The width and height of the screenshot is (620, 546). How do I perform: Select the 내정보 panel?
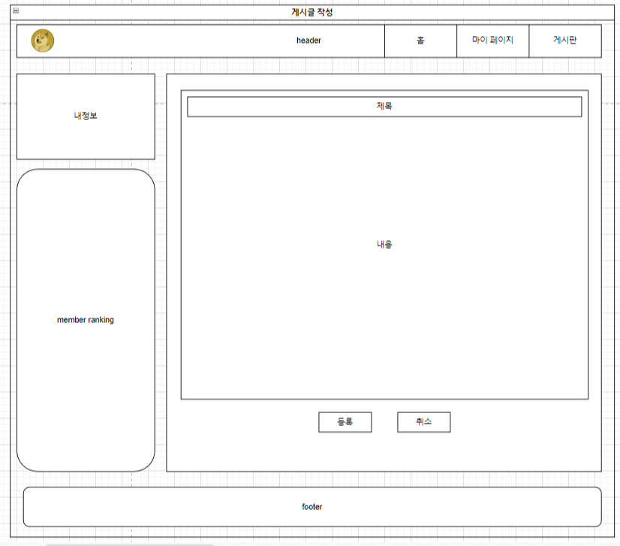point(86,116)
